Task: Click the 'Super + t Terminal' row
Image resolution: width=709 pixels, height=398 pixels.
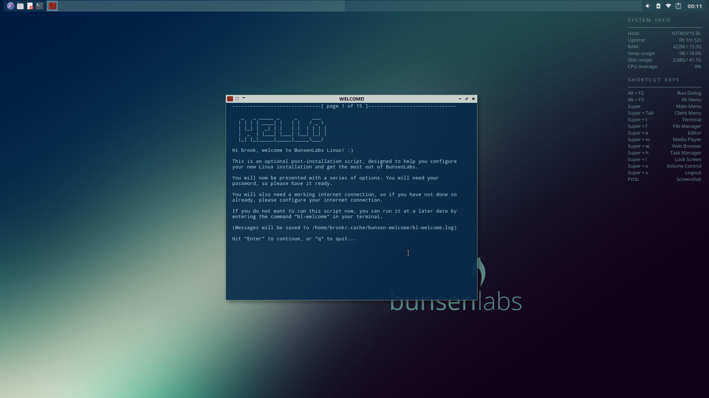Action: (664, 119)
